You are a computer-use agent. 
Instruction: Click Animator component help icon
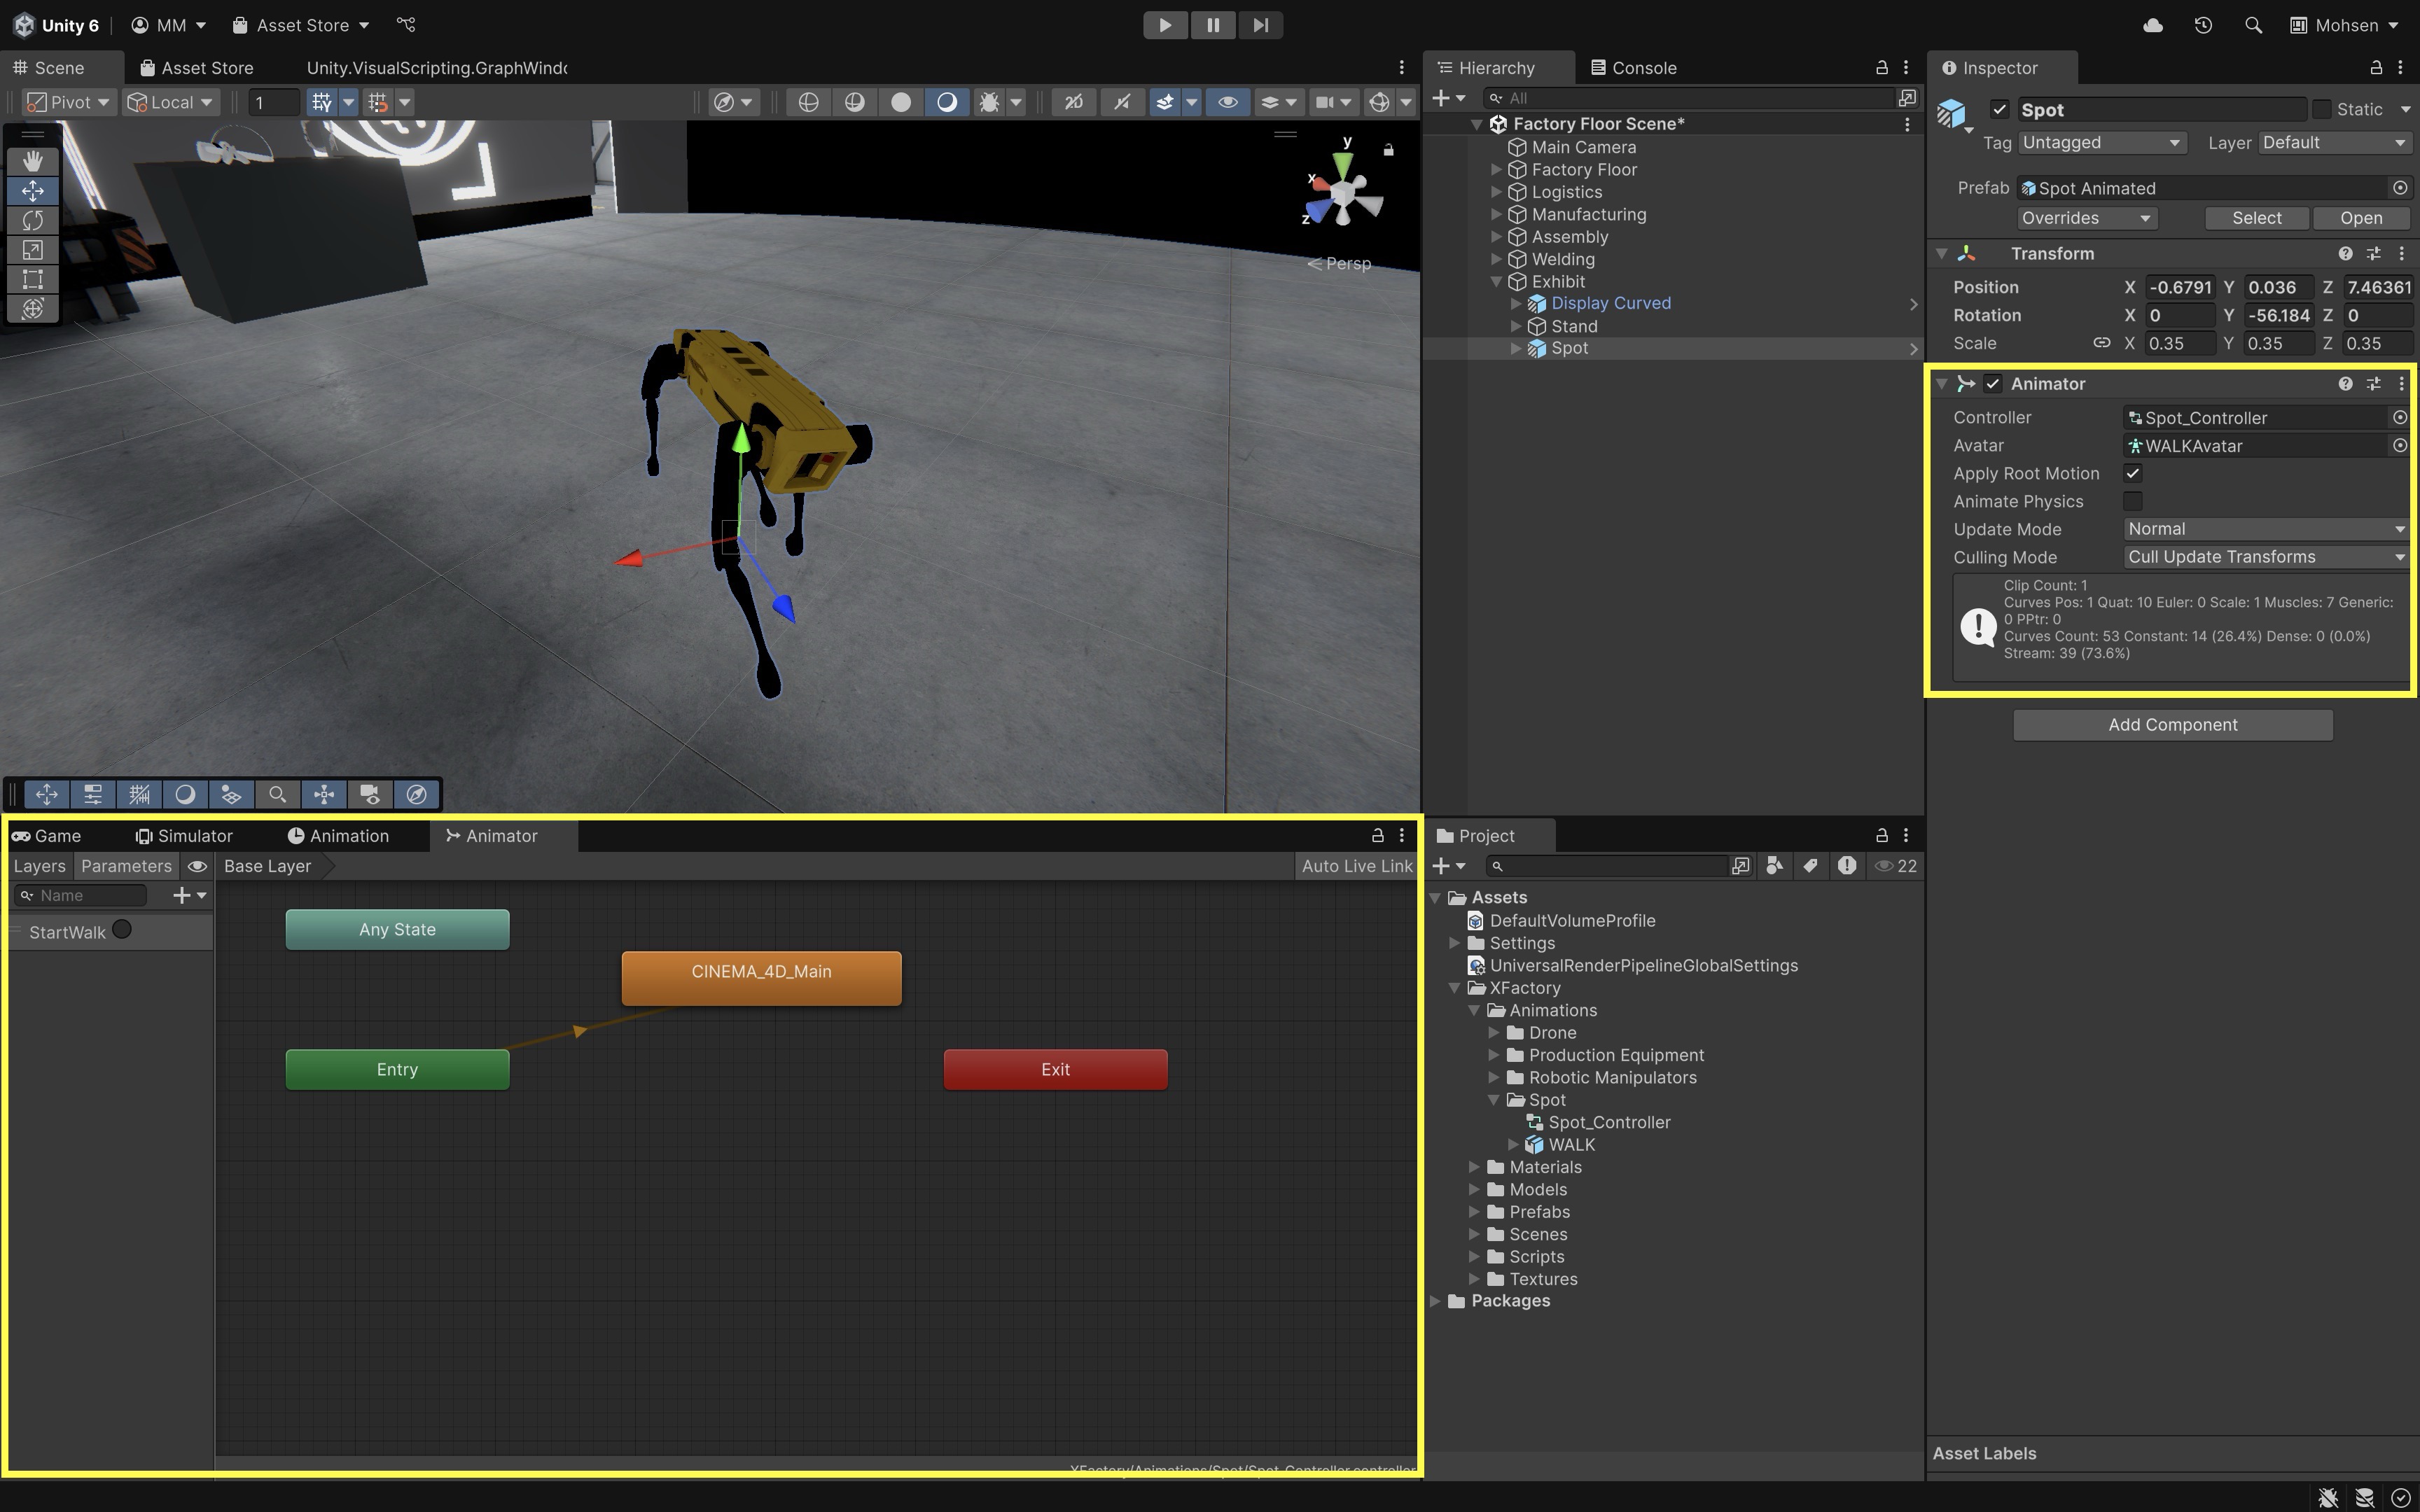[x=2345, y=384]
